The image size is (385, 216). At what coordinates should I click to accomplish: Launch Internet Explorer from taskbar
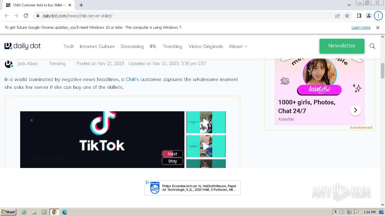[24, 212]
